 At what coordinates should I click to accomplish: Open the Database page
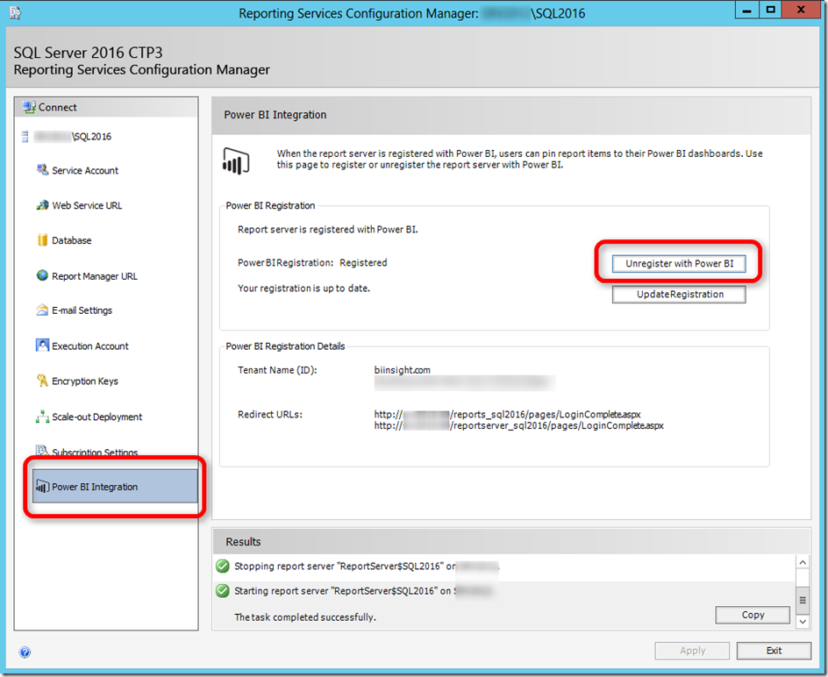(x=71, y=240)
